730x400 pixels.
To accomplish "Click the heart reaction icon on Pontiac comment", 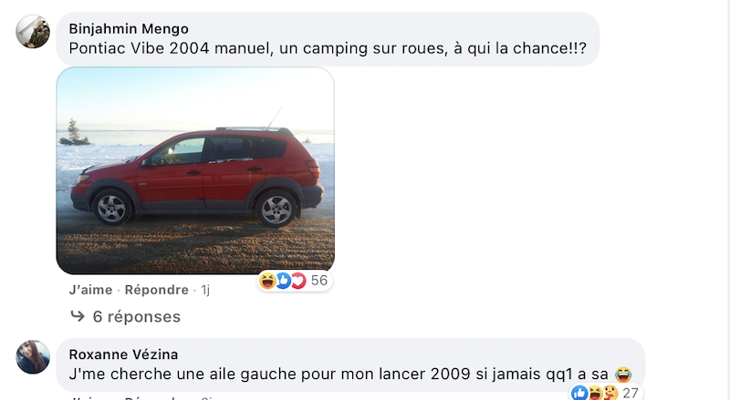I will pos(298,281).
